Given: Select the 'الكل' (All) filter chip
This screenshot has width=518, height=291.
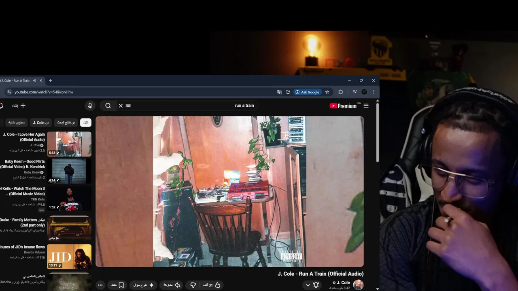Looking at the screenshot, I should pyautogui.click(x=86, y=122).
